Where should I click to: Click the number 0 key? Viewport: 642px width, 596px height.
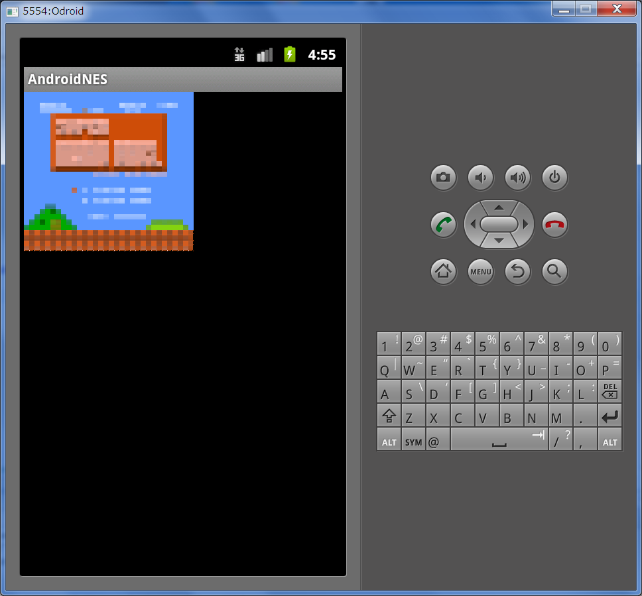click(x=610, y=343)
